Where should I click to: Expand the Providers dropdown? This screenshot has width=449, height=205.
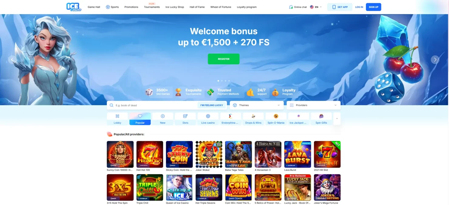[x=313, y=105]
